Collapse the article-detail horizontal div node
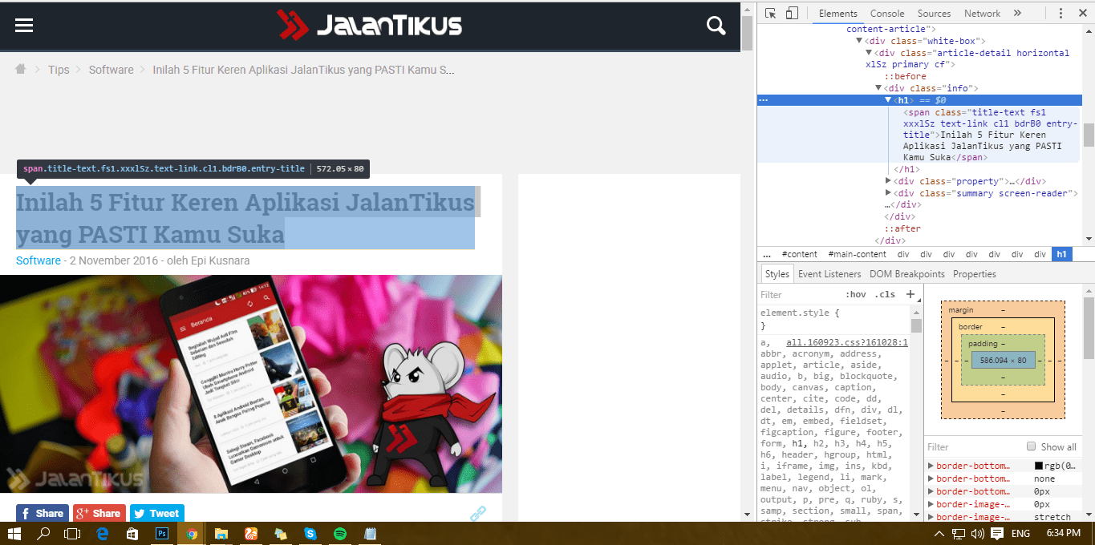 [869, 53]
